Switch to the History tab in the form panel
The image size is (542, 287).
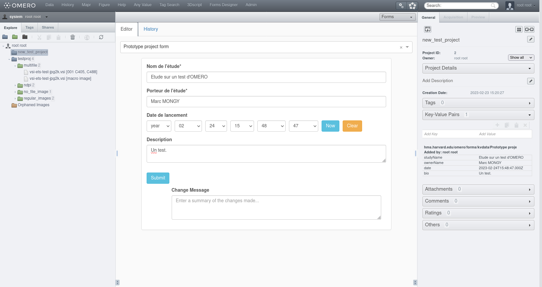(x=151, y=29)
